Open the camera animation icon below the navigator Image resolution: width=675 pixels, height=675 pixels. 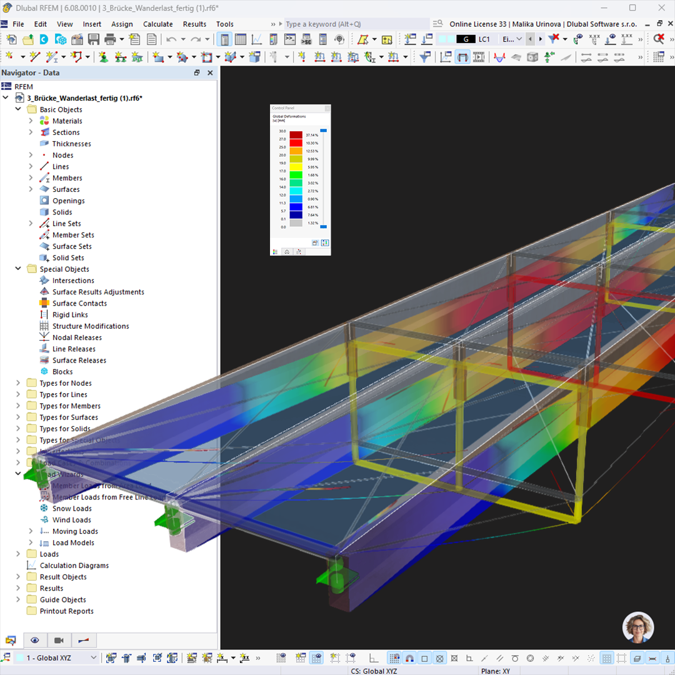coord(59,640)
